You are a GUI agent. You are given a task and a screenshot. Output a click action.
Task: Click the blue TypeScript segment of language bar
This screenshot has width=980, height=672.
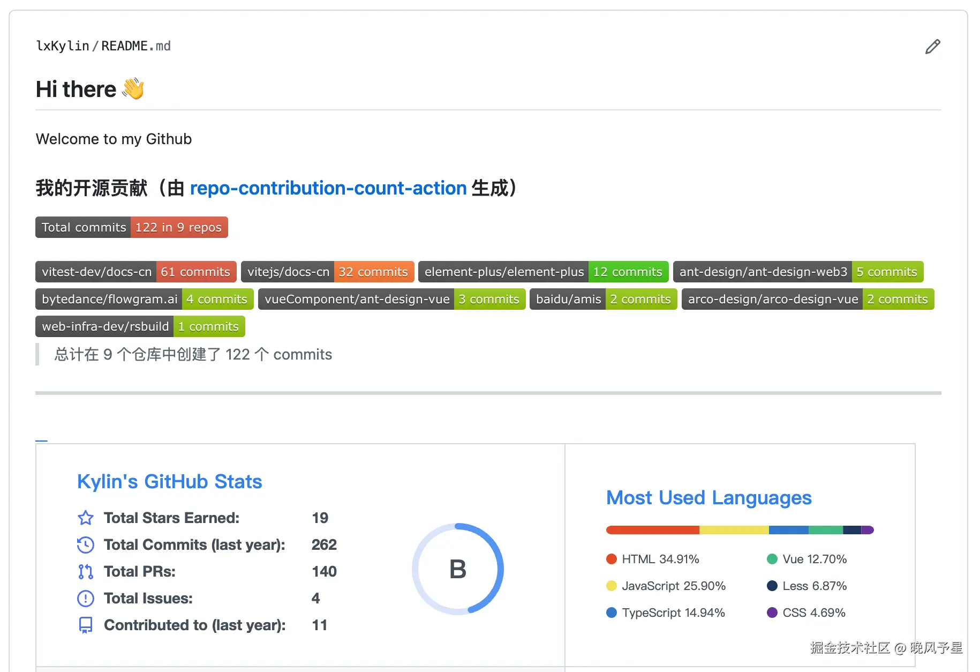point(789,530)
